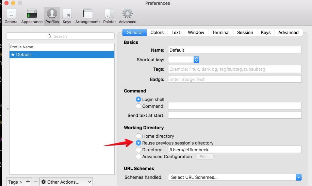Viewport: 312px width, 186px height.
Task: Open the General preferences pane icon
Action: 11,14
